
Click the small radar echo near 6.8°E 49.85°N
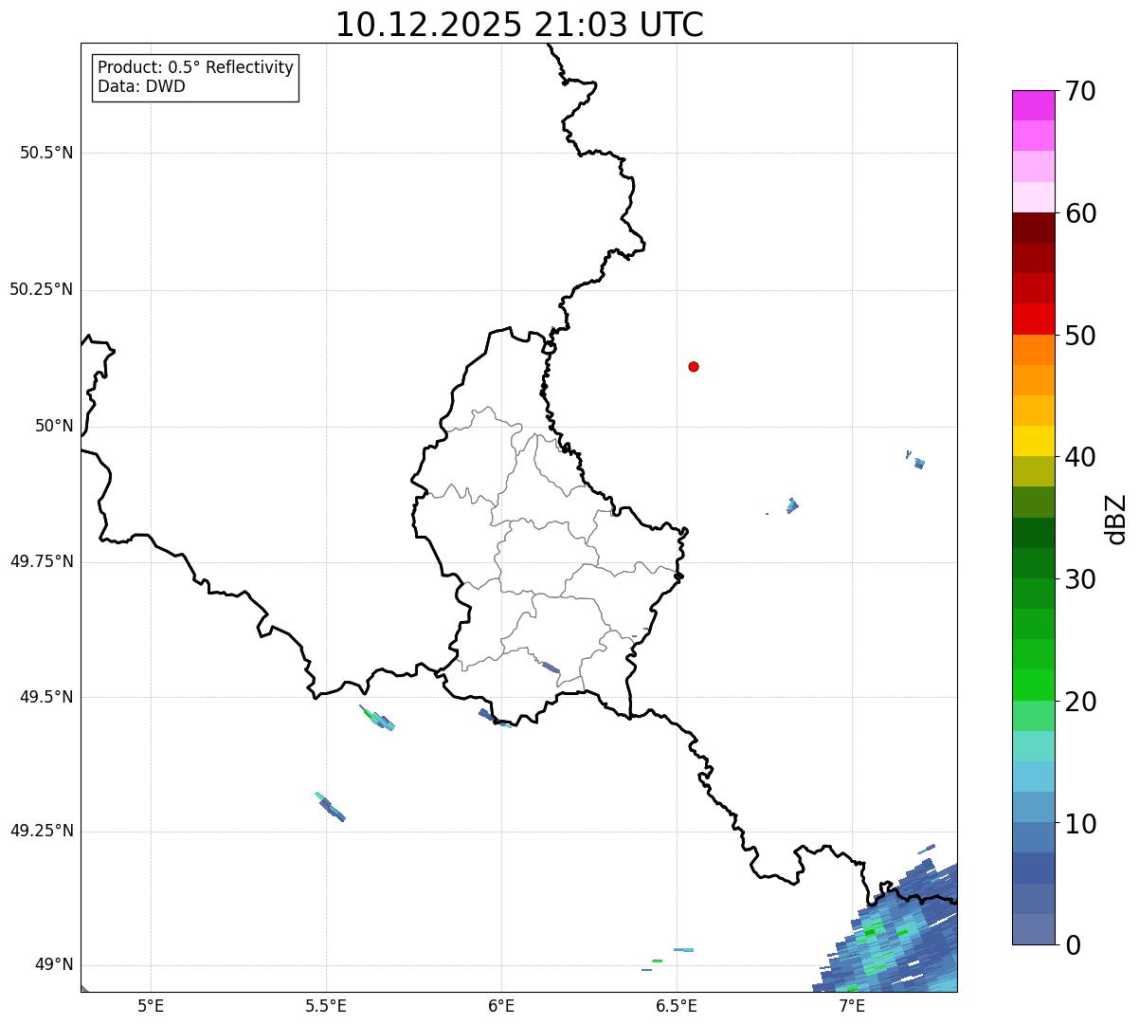click(792, 505)
